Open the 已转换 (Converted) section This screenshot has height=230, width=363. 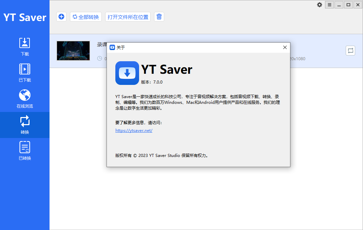coord(24,151)
